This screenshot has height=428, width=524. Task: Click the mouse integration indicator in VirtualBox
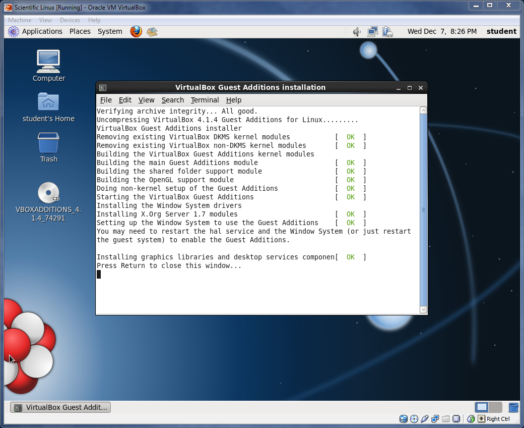coord(471,418)
